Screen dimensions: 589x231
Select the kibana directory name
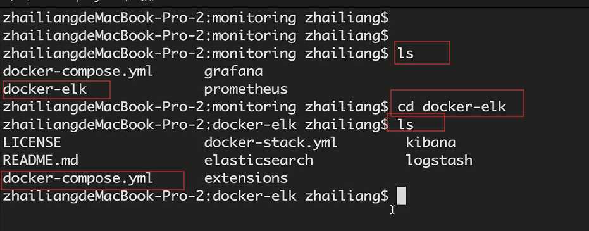(430, 143)
